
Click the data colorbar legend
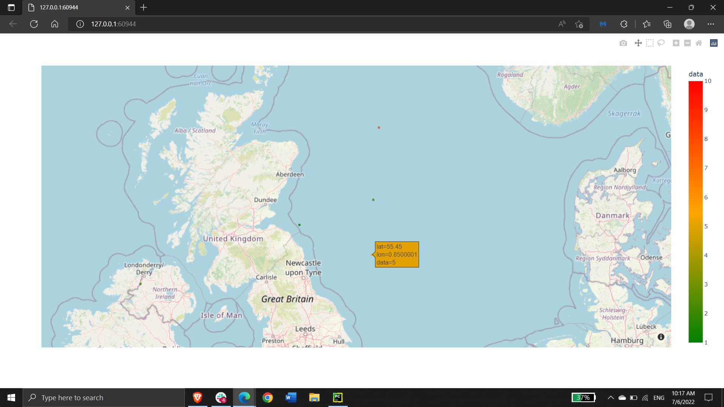[x=695, y=211]
